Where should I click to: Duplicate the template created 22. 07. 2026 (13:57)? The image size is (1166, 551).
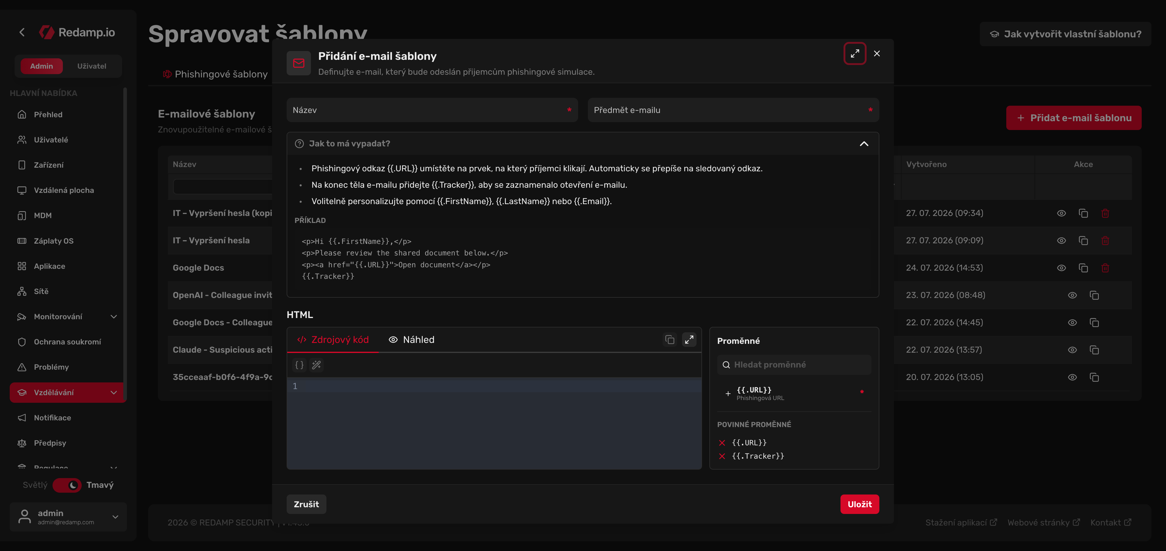pos(1094,350)
